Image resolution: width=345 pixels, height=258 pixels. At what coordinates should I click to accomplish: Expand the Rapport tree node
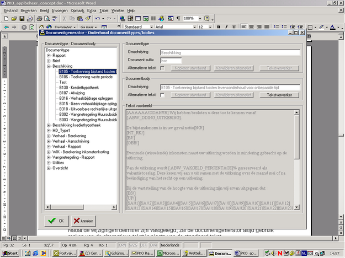click(x=49, y=55)
